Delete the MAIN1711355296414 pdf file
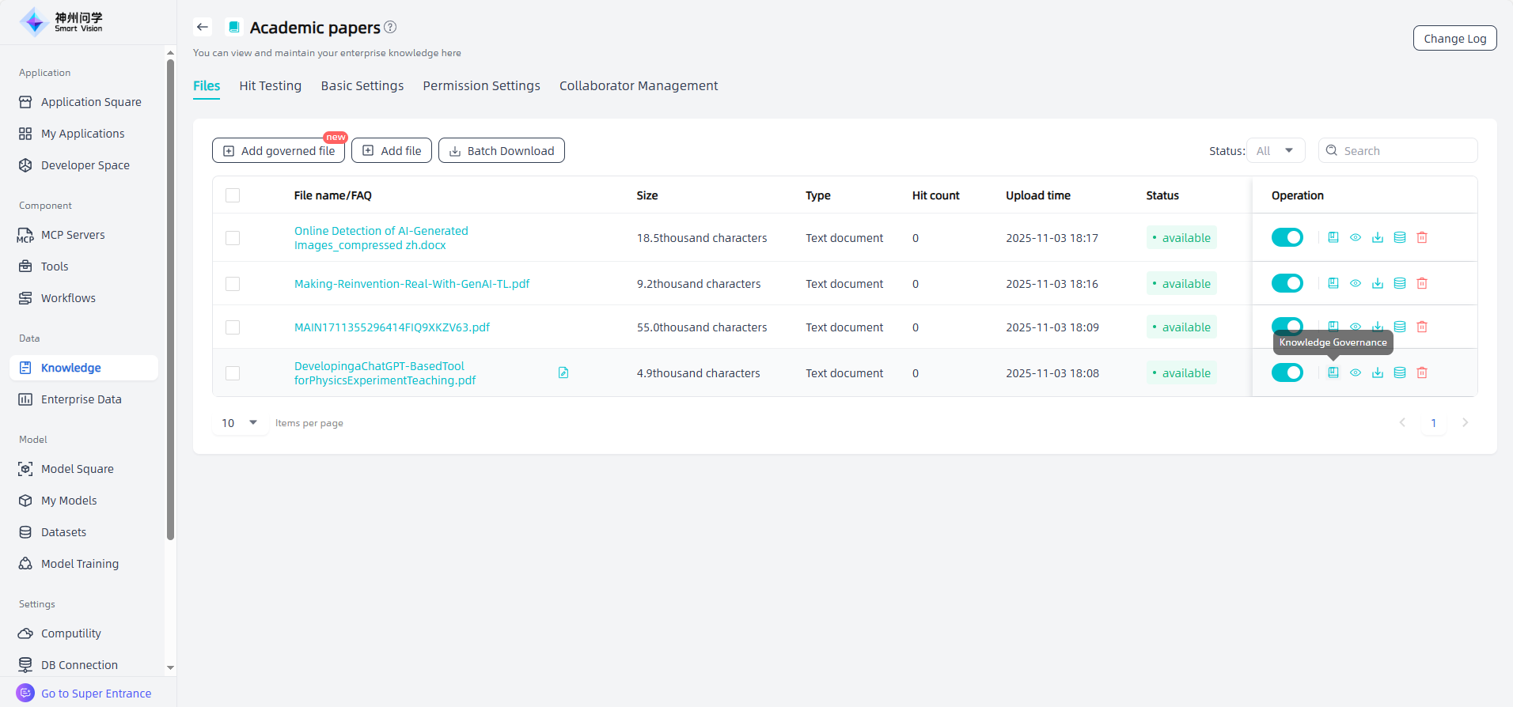 click(1422, 327)
